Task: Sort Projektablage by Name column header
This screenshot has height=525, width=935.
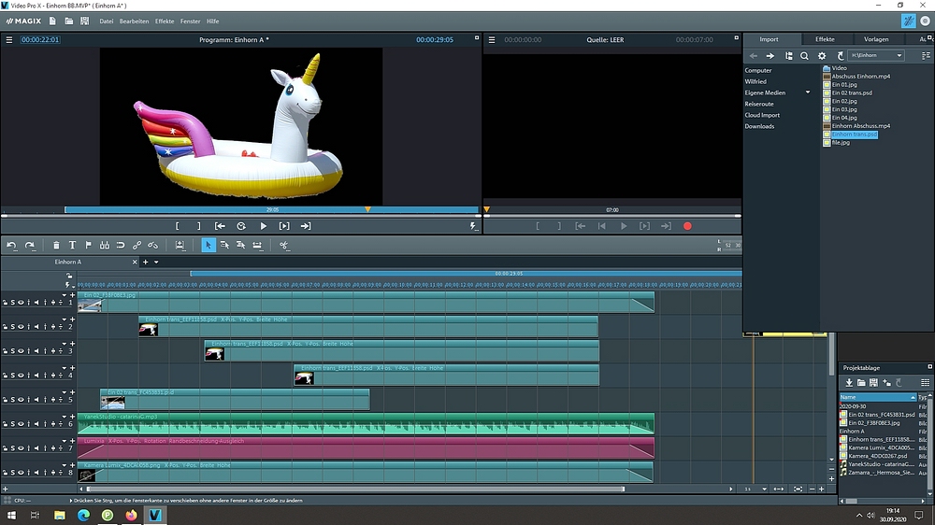Action: click(878, 397)
